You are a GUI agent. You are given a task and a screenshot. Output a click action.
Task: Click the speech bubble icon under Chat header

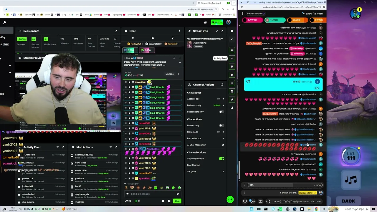pos(153,38)
